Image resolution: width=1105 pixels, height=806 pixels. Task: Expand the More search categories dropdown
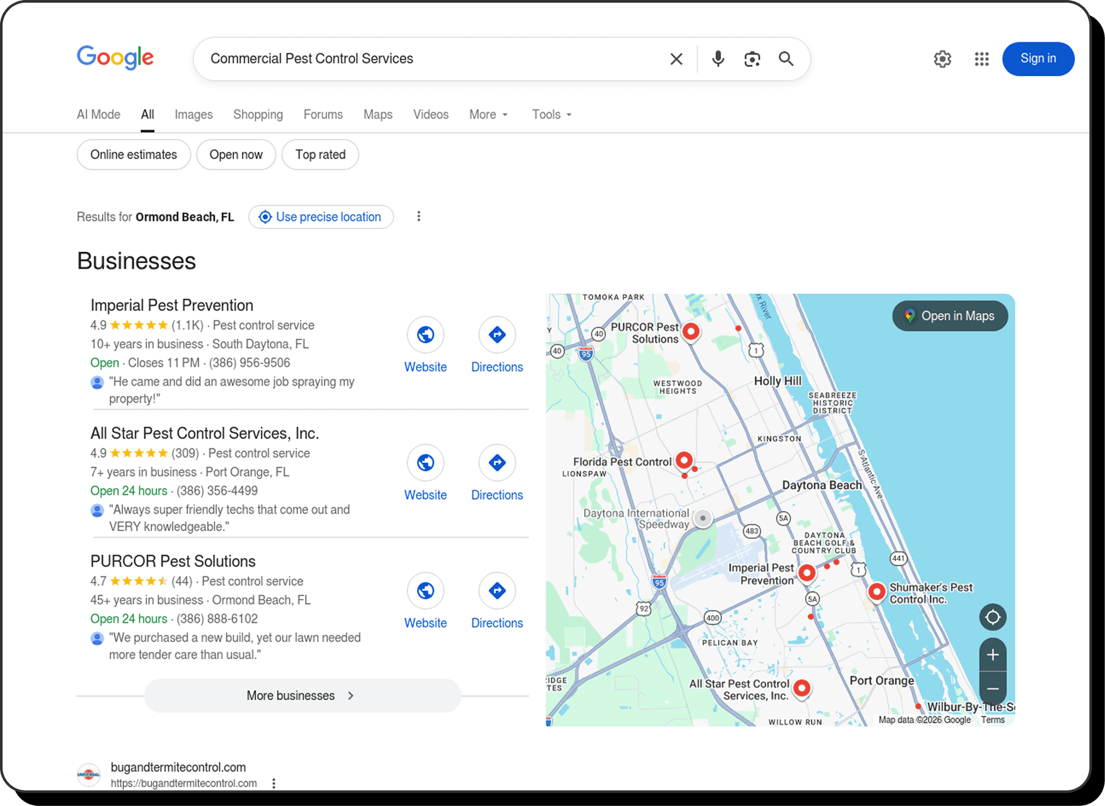coord(488,115)
